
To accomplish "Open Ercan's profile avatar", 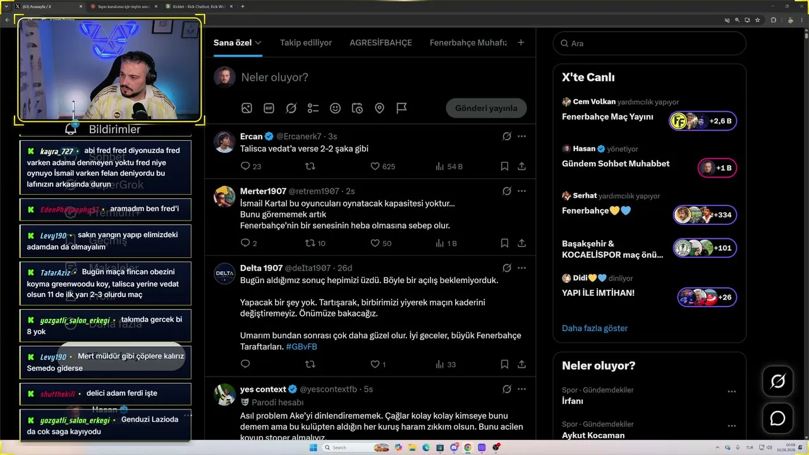I will [x=224, y=142].
